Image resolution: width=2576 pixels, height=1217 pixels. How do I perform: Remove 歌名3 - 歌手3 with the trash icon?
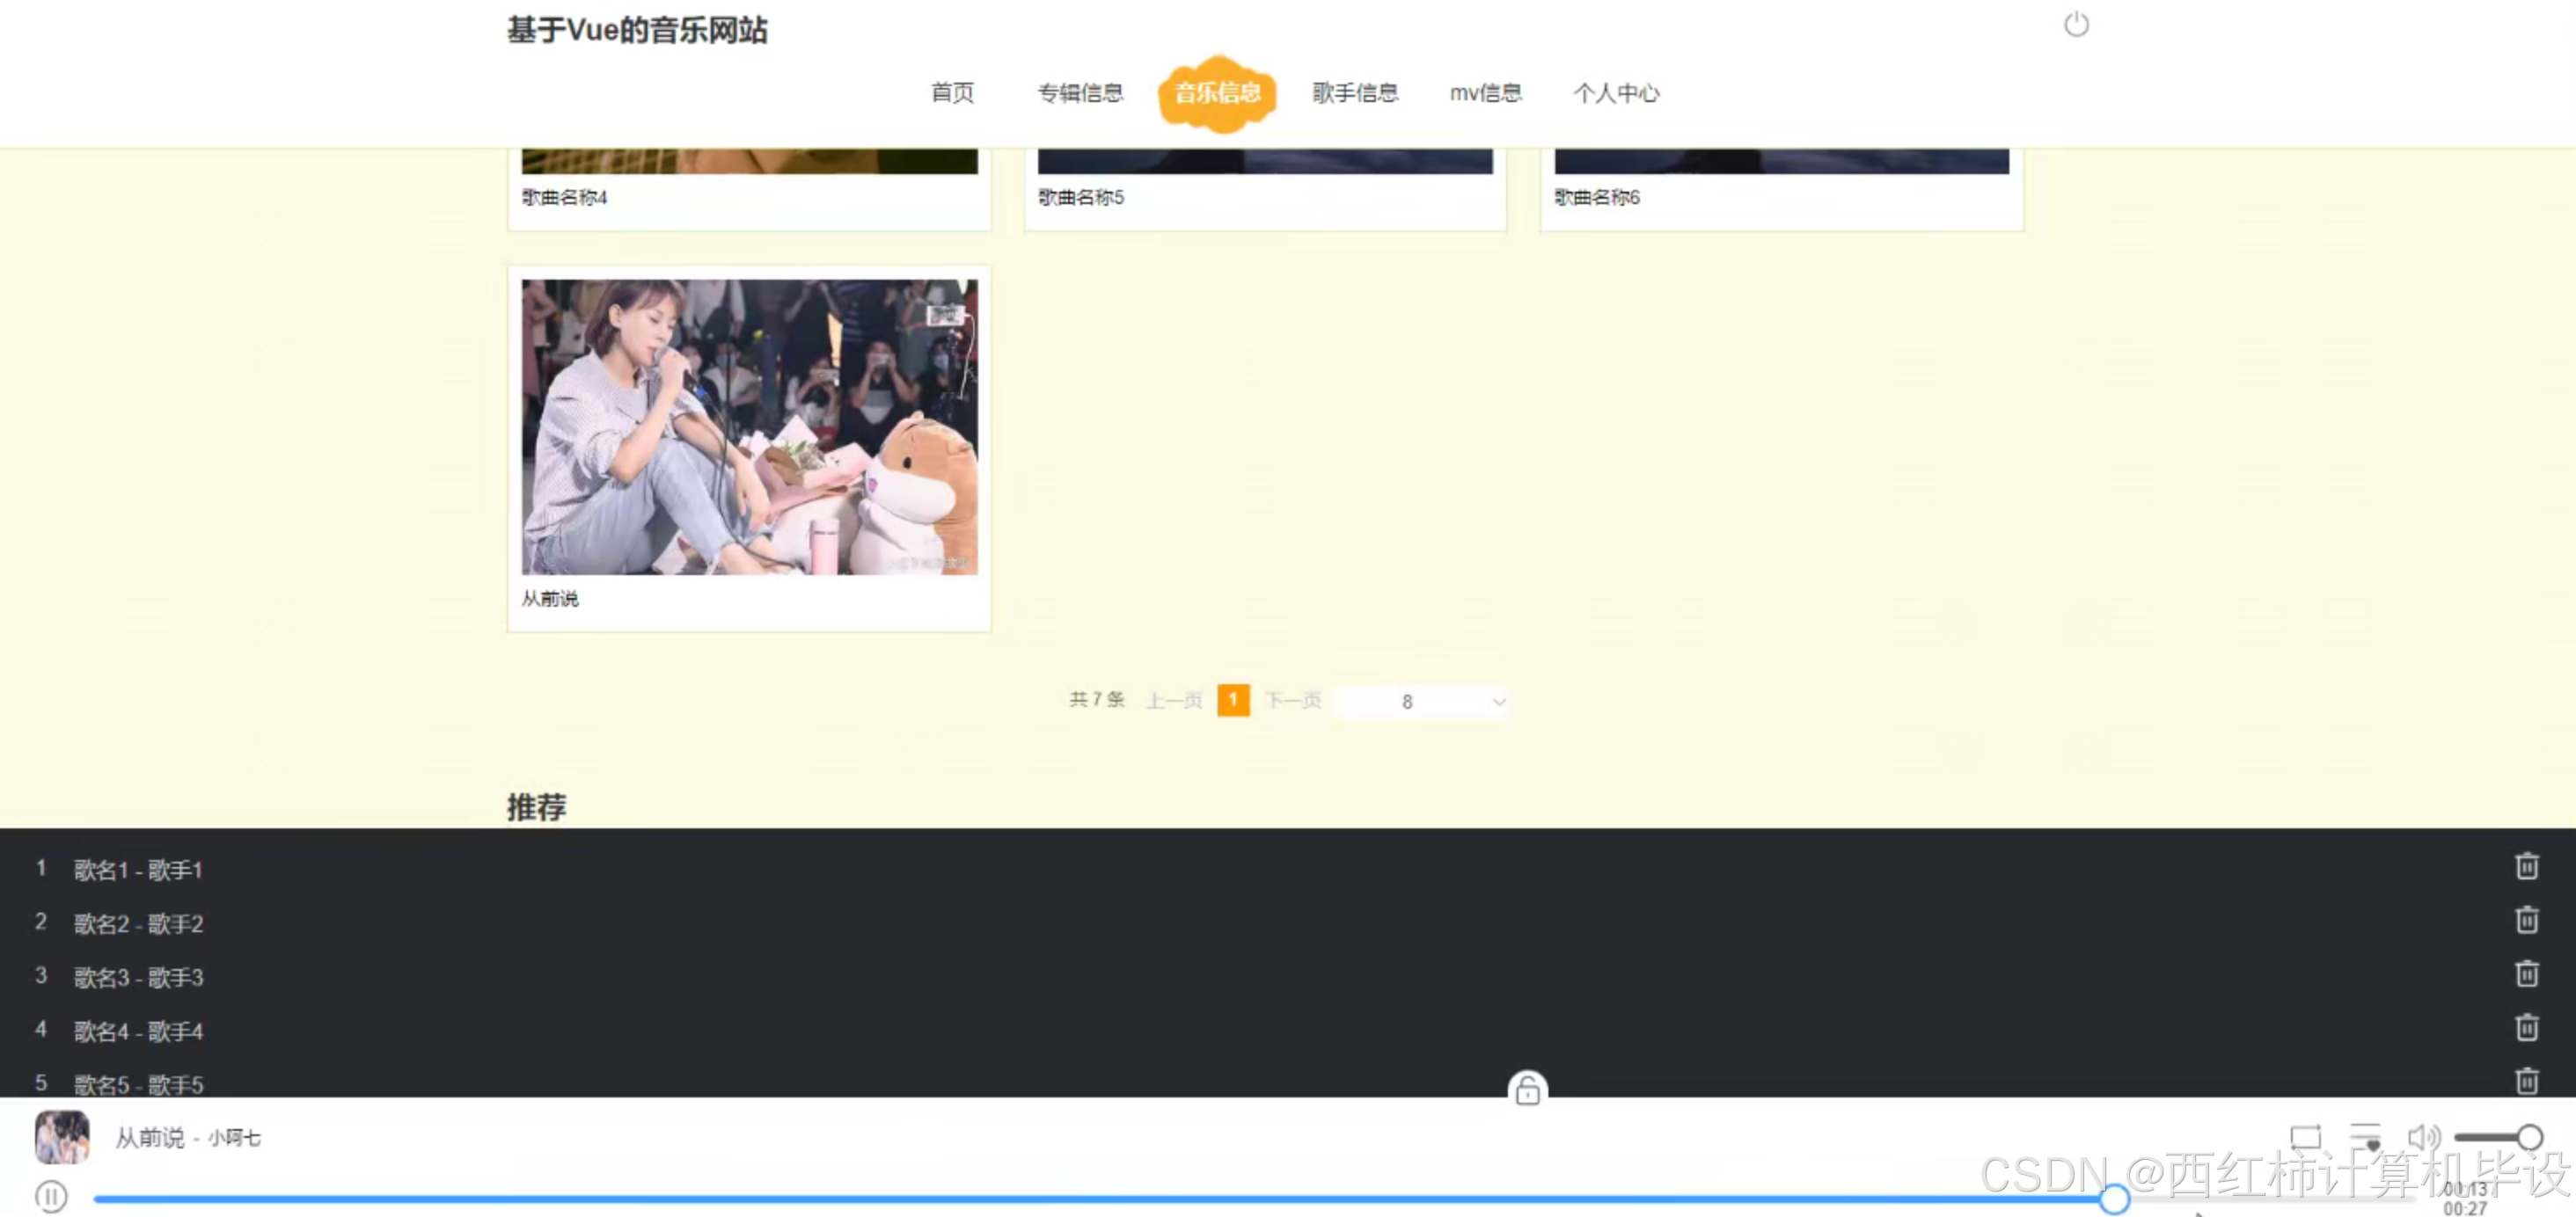[x=2527, y=973]
